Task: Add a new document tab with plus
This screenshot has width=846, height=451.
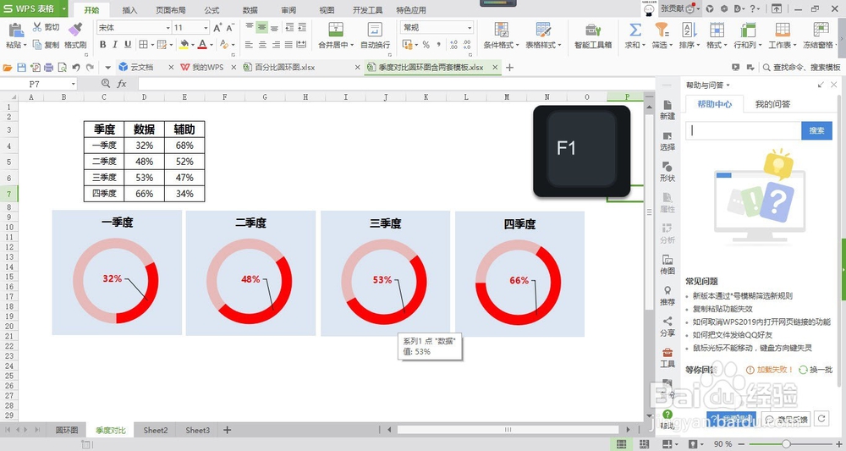Action: click(x=509, y=68)
